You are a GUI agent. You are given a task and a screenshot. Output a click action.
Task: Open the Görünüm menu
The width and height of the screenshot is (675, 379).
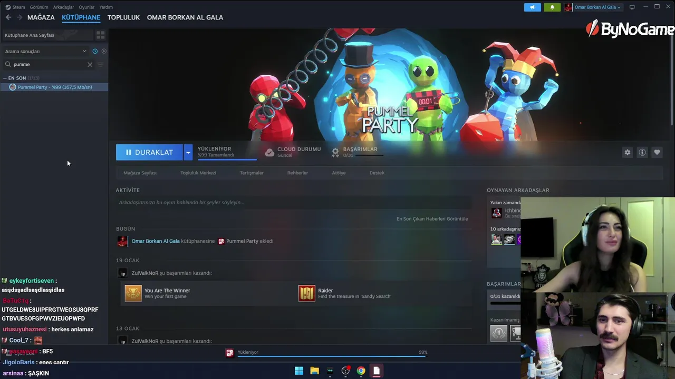pos(39,7)
